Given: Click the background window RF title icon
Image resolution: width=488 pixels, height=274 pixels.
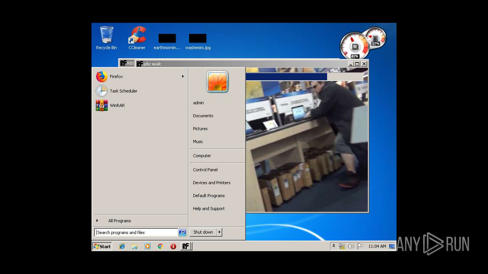Looking at the screenshot, I should click(123, 63).
